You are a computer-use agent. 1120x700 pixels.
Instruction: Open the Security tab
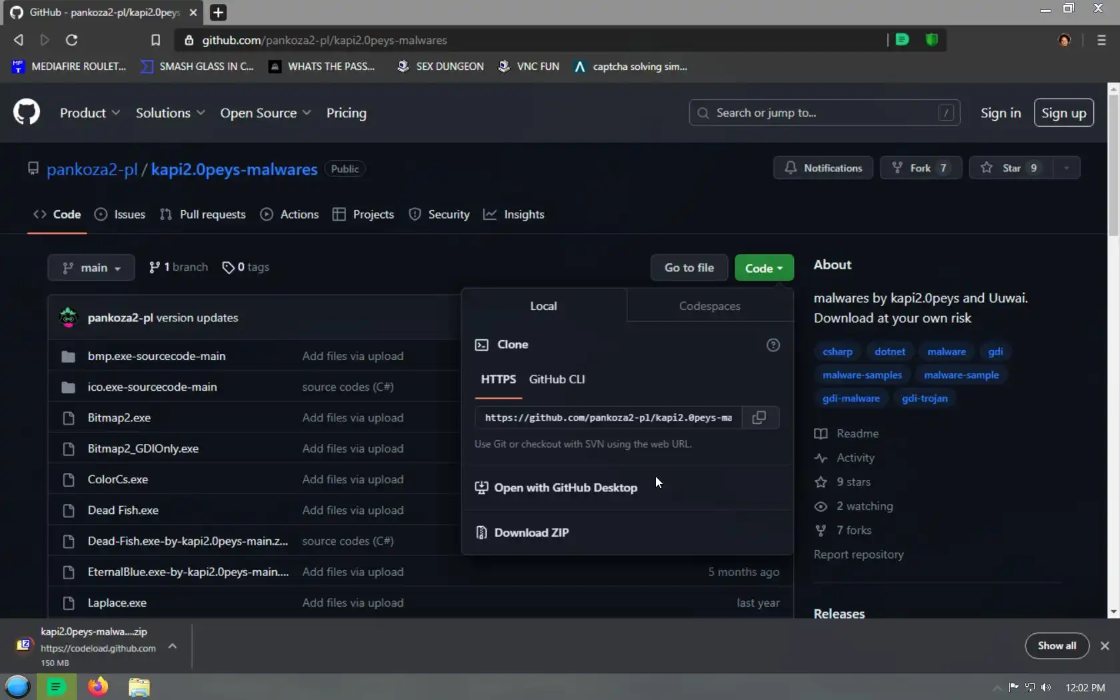439,214
